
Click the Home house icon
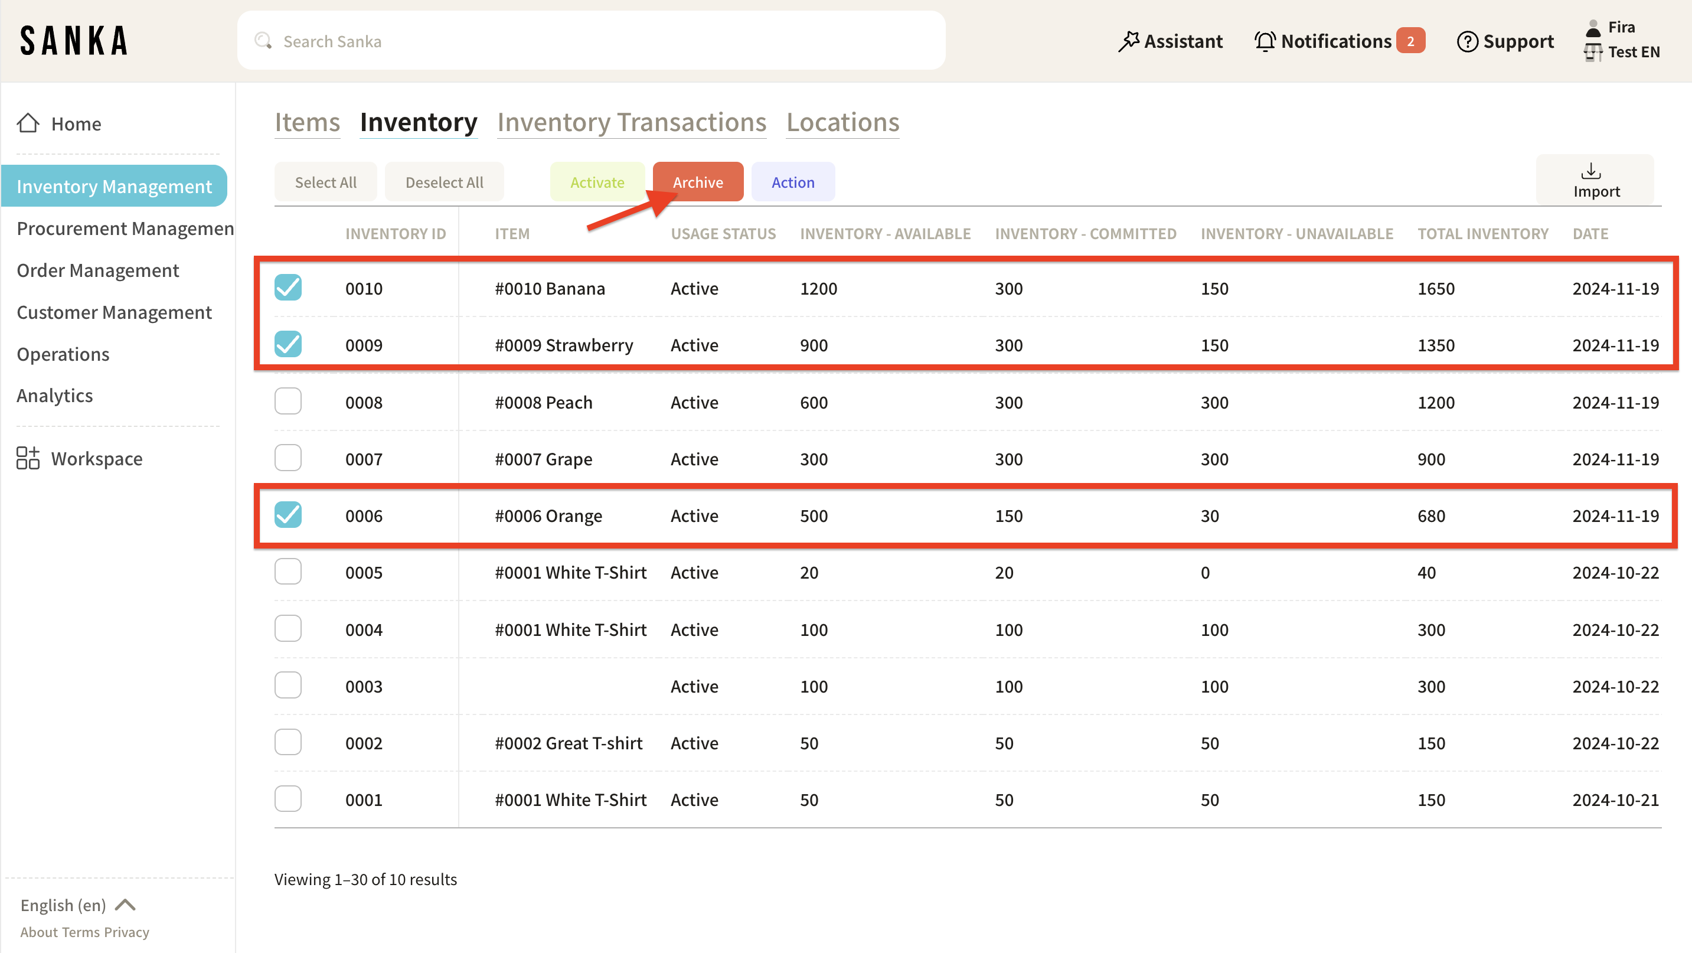[28, 123]
